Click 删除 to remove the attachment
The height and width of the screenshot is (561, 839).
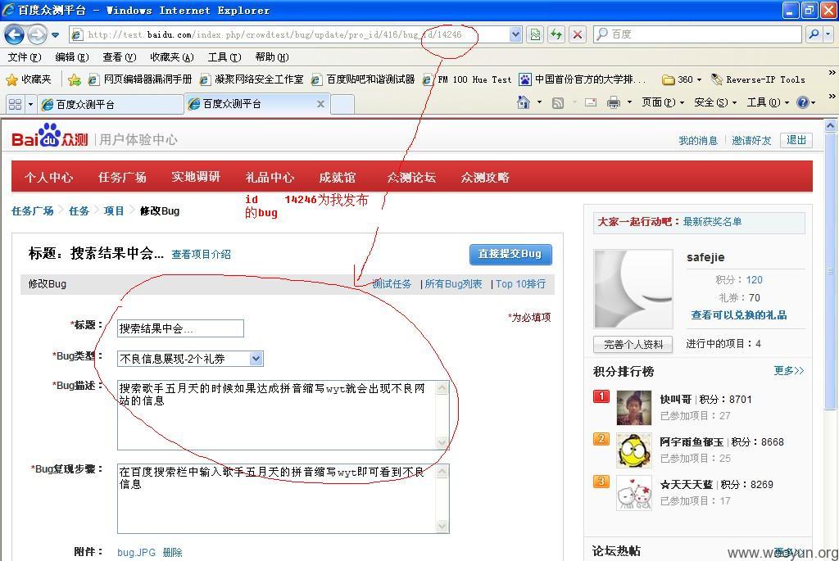coord(172,553)
